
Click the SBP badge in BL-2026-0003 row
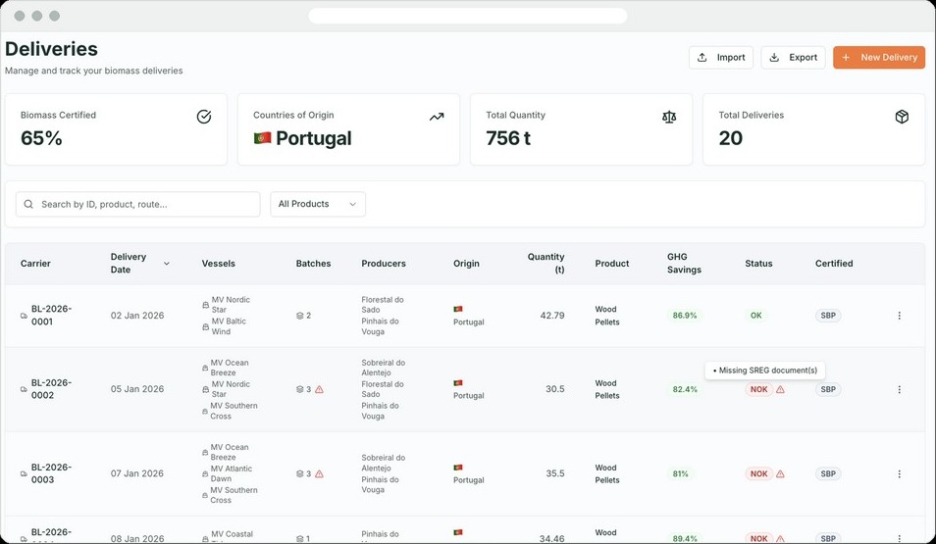pyautogui.click(x=828, y=473)
